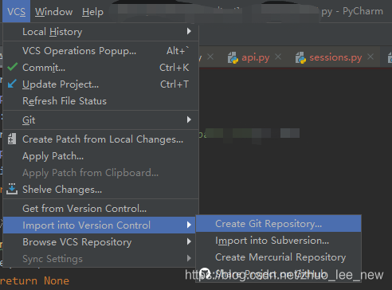The width and height of the screenshot is (392, 290).
Task: Click the green Commit checkmark icon
Action: pyautogui.click(x=12, y=67)
